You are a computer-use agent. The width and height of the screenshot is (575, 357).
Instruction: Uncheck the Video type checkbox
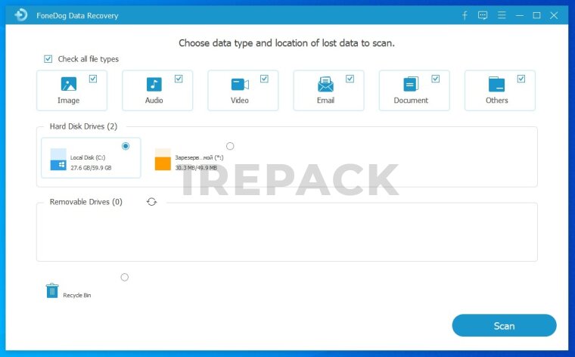click(x=264, y=79)
